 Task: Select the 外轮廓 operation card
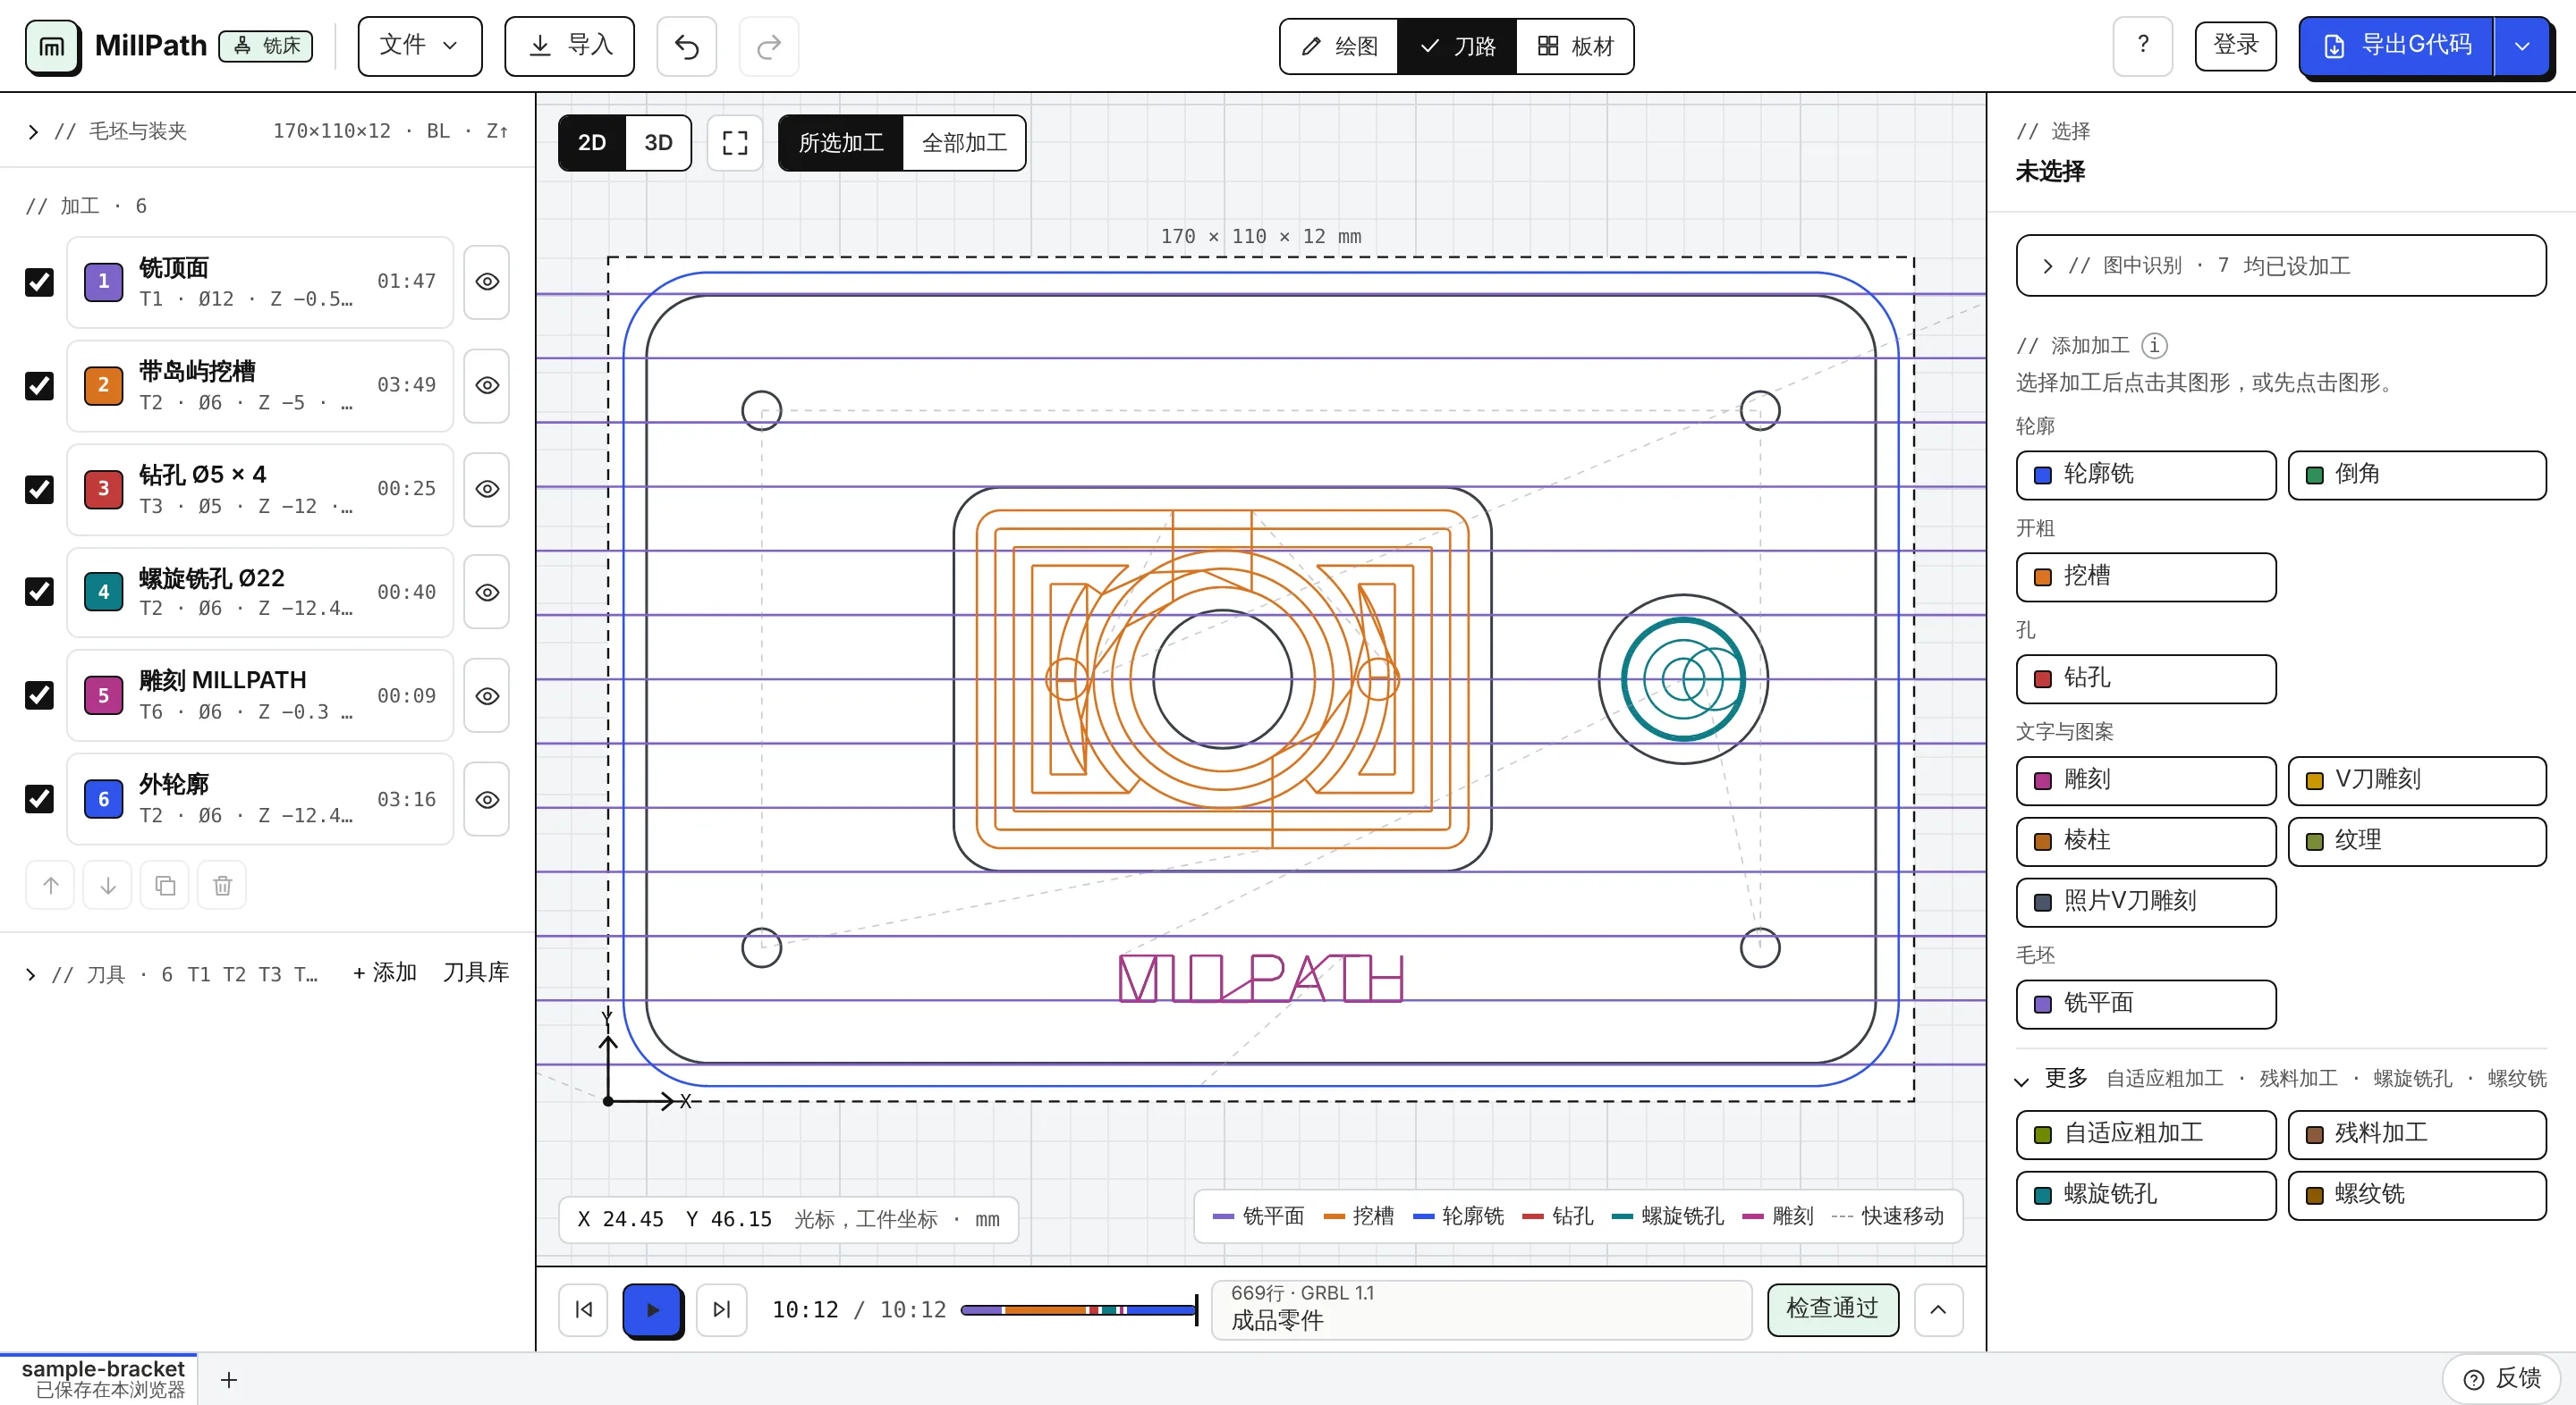pos(260,799)
